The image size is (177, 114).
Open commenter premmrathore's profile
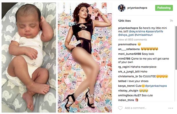(x=127, y=44)
